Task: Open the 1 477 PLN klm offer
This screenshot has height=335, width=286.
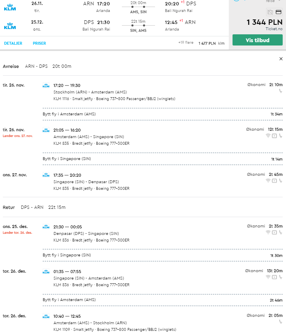Action: (211, 43)
